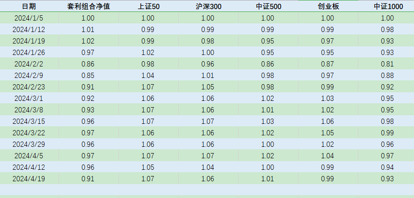Select 套利组合净值 value for 2024/2/9
Viewport: 414px width, 198px height.
(x=88, y=76)
